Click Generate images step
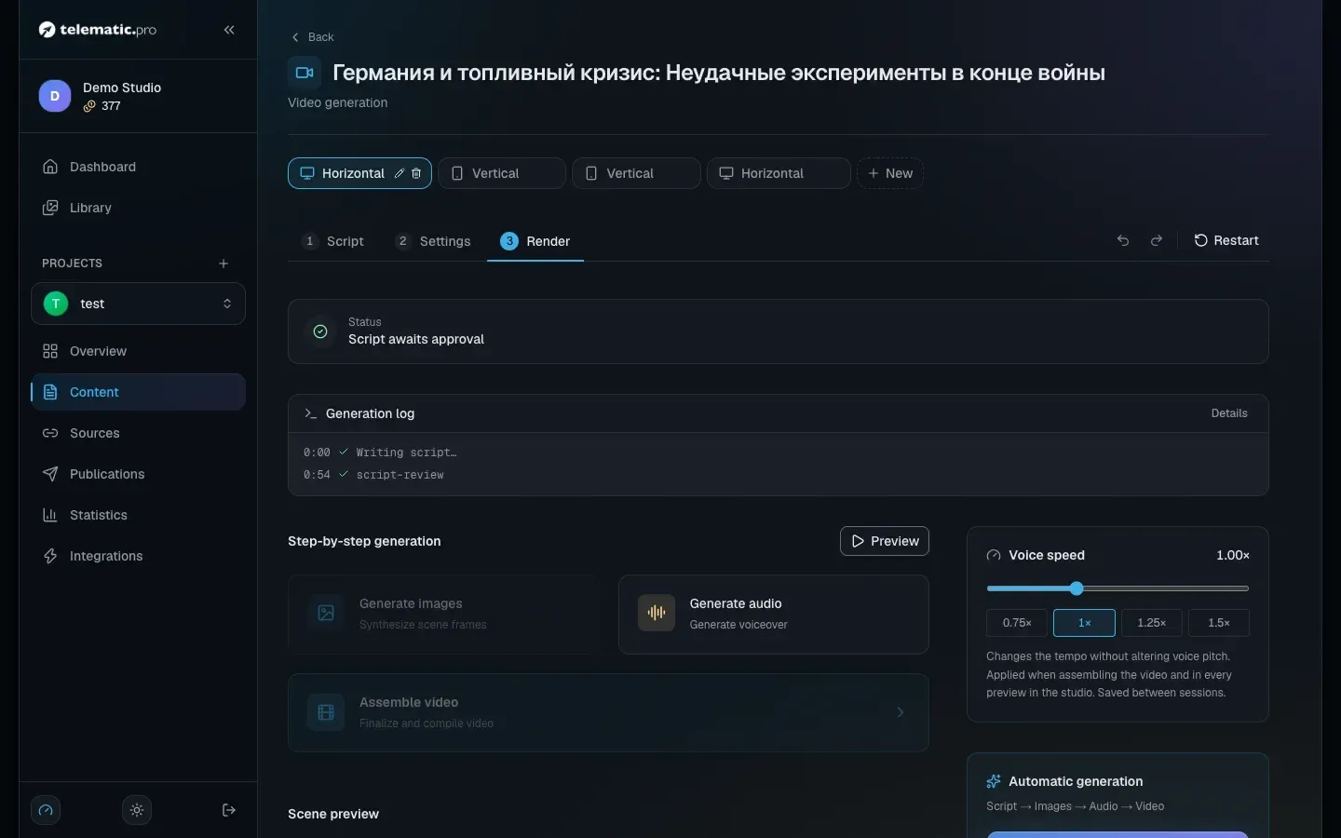The height and width of the screenshot is (838, 1341). 443,615
